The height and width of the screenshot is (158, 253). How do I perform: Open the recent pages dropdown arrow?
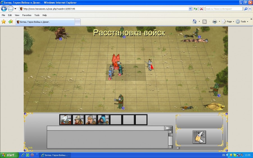point(15,9)
